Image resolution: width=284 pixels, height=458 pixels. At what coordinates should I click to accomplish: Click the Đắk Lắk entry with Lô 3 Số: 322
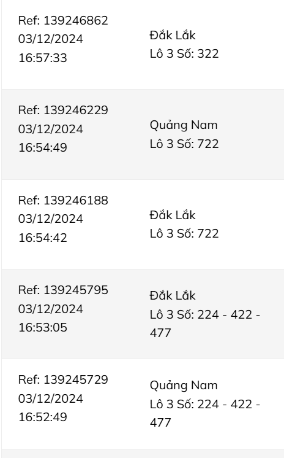(184, 44)
